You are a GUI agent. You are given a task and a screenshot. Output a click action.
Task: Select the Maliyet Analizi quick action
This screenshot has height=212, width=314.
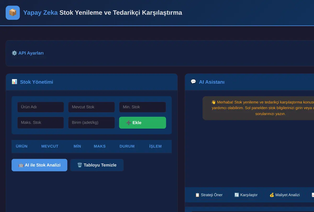[284, 195]
